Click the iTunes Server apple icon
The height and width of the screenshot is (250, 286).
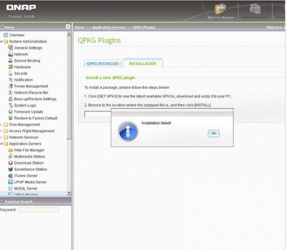[x=10, y=176]
